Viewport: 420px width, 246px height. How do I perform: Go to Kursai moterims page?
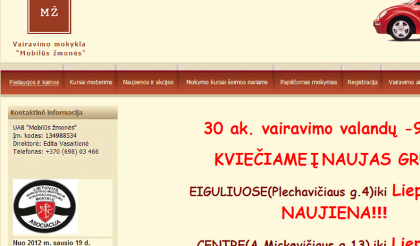(91, 82)
